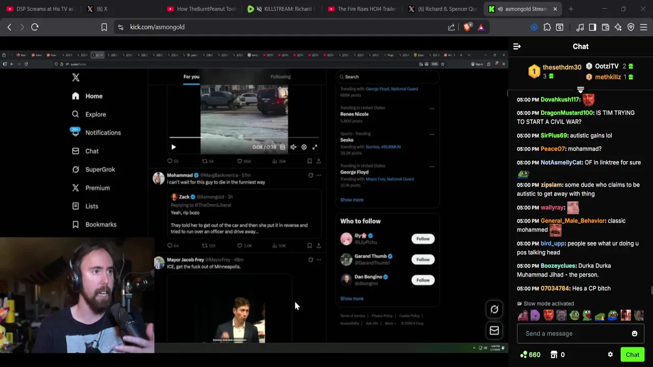Show the browser sidebar panel icon
This screenshot has height=367, width=653.
click(x=592, y=27)
